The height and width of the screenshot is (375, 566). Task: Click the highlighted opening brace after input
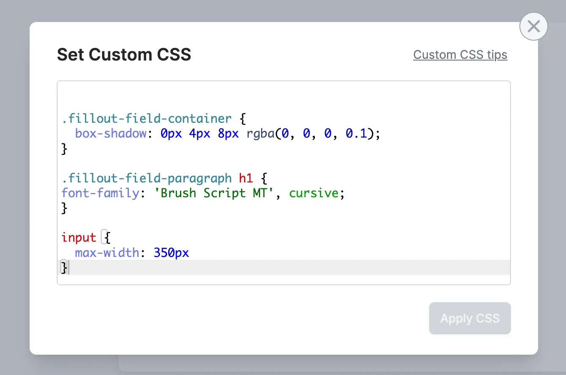click(x=107, y=238)
